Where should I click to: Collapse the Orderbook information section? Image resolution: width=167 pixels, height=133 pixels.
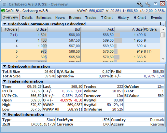pos(5,66)
